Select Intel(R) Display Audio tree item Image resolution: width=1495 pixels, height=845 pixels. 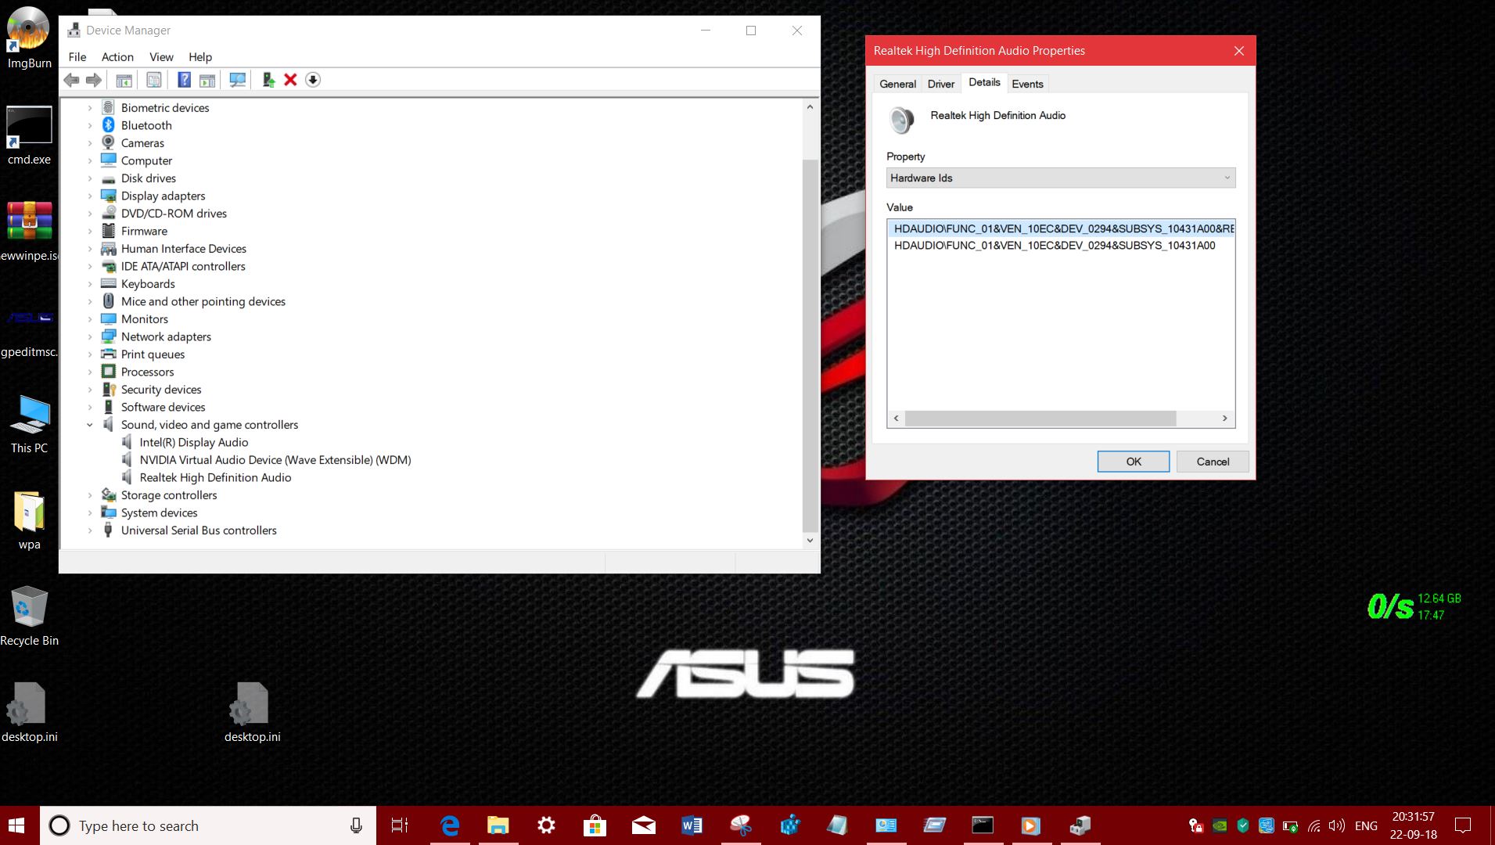[194, 443]
